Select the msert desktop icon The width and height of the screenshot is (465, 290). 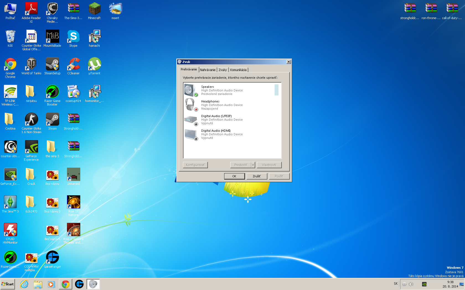click(x=115, y=11)
